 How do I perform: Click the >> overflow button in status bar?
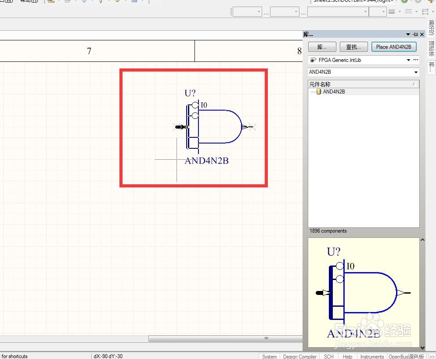point(432,356)
